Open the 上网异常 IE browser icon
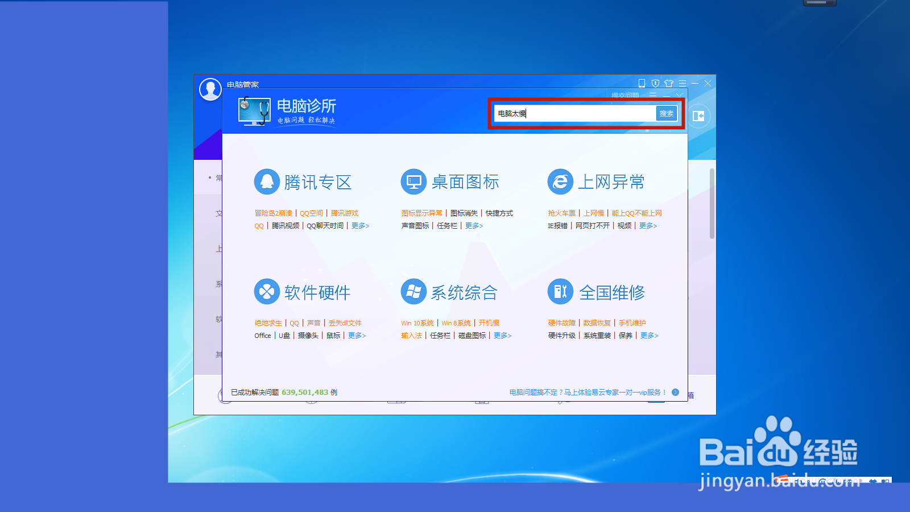 click(x=560, y=182)
